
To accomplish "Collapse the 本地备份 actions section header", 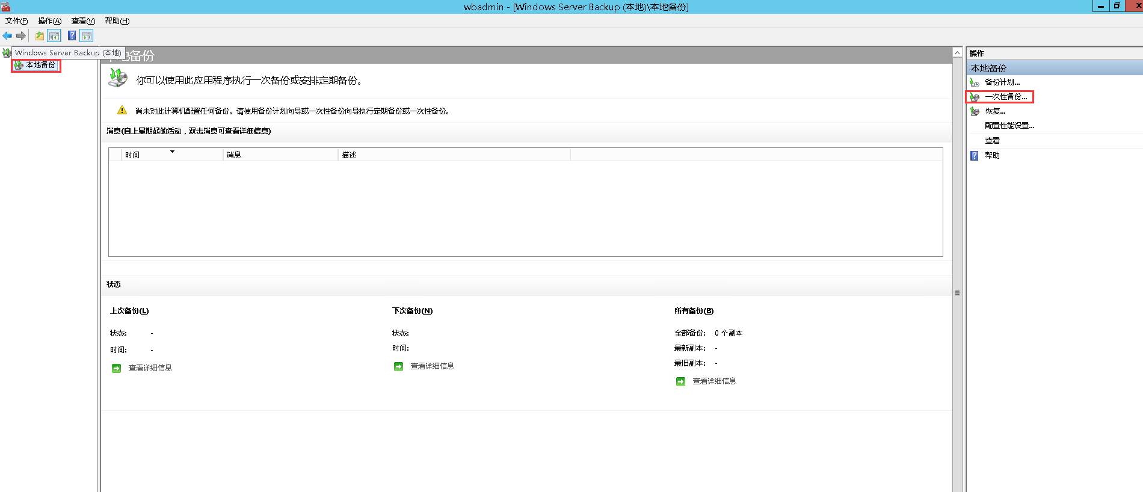I will coord(1055,68).
